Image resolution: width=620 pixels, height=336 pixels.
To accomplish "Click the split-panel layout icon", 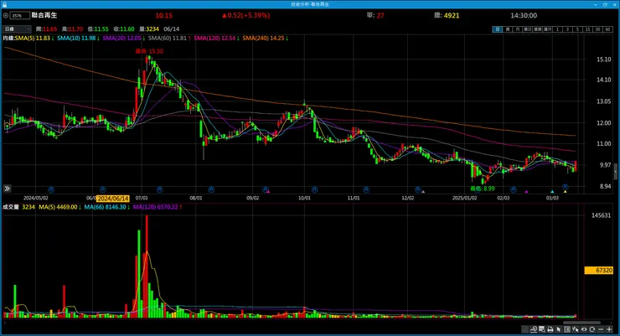I will coord(567,329).
